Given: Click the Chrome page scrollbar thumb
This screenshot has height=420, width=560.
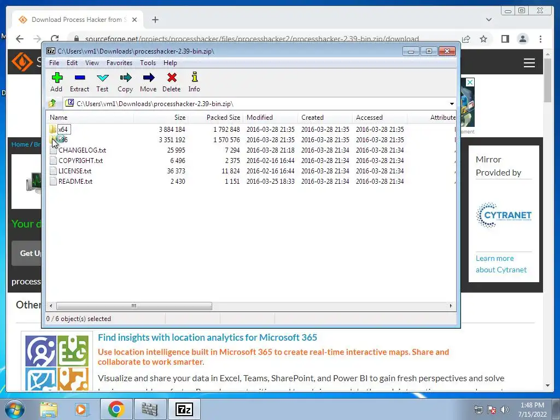Looking at the screenshot, I should (x=547, y=80).
